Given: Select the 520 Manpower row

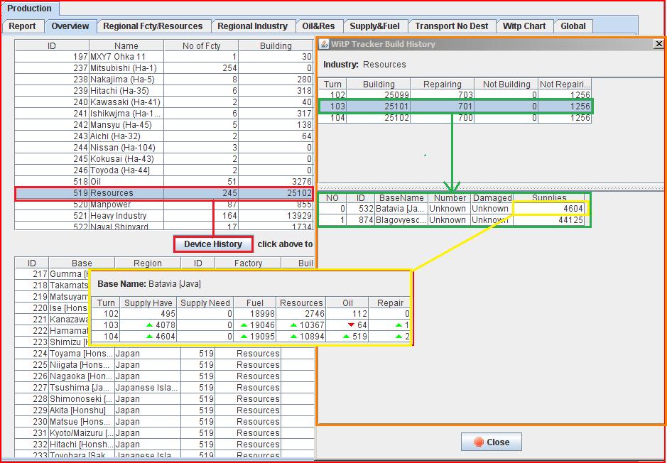Looking at the screenshot, I should pyautogui.click(x=164, y=205).
